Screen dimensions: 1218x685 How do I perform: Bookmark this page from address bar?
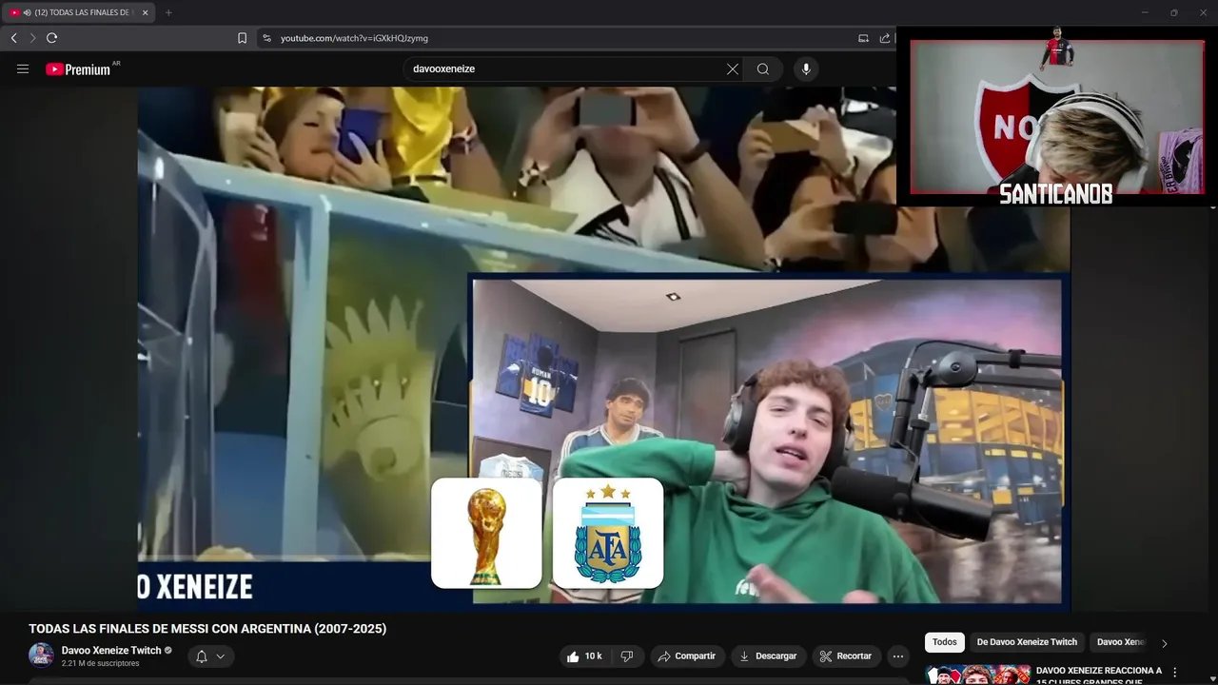[x=242, y=38]
